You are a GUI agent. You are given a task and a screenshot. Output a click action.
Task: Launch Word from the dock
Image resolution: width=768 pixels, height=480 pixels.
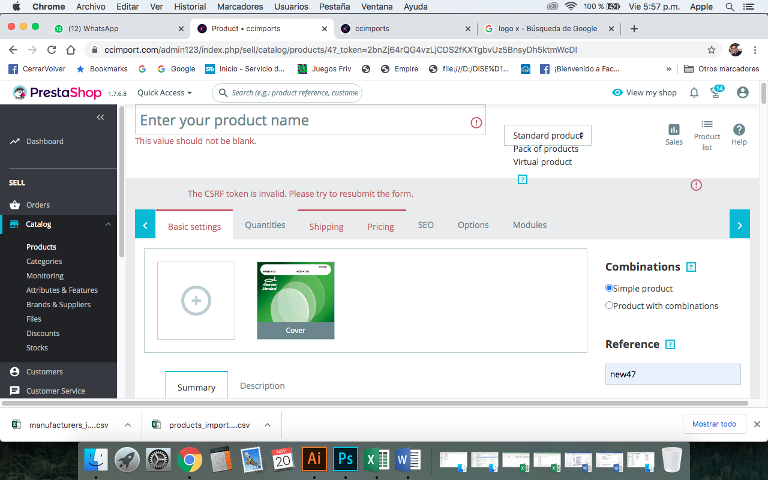(407, 460)
